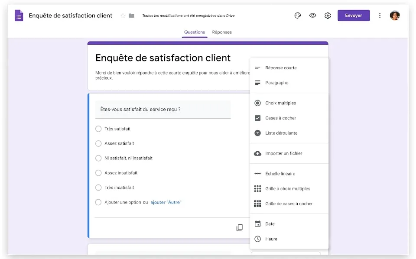Star the form with the star icon
This screenshot has height=259, width=416.
click(x=123, y=16)
